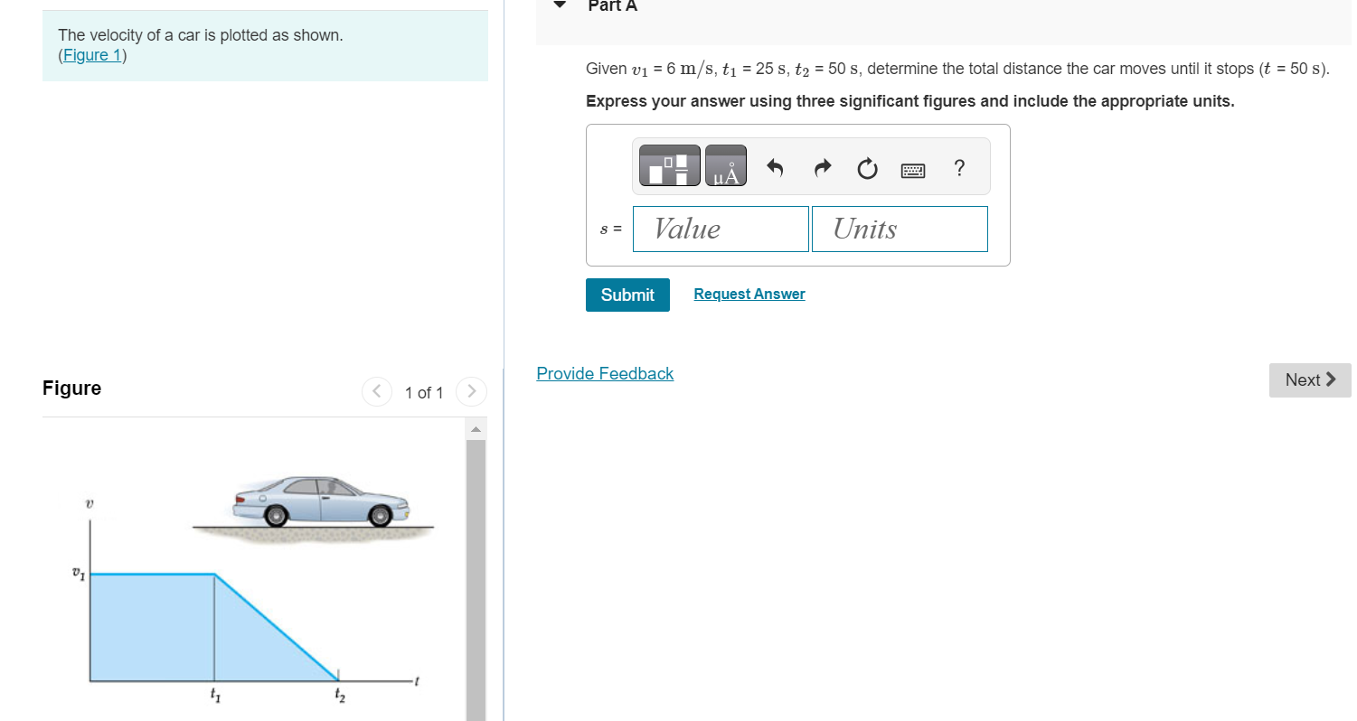Click the Value input field
This screenshot has width=1357, height=721.
coord(721,229)
